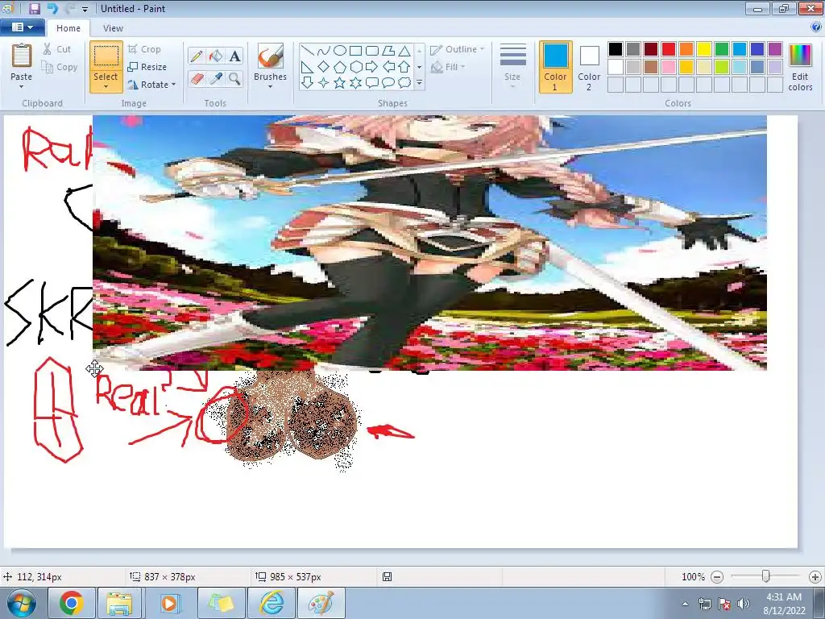The height and width of the screenshot is (619, 825).
Task: Pick the black color swatch
Action: 616,49
